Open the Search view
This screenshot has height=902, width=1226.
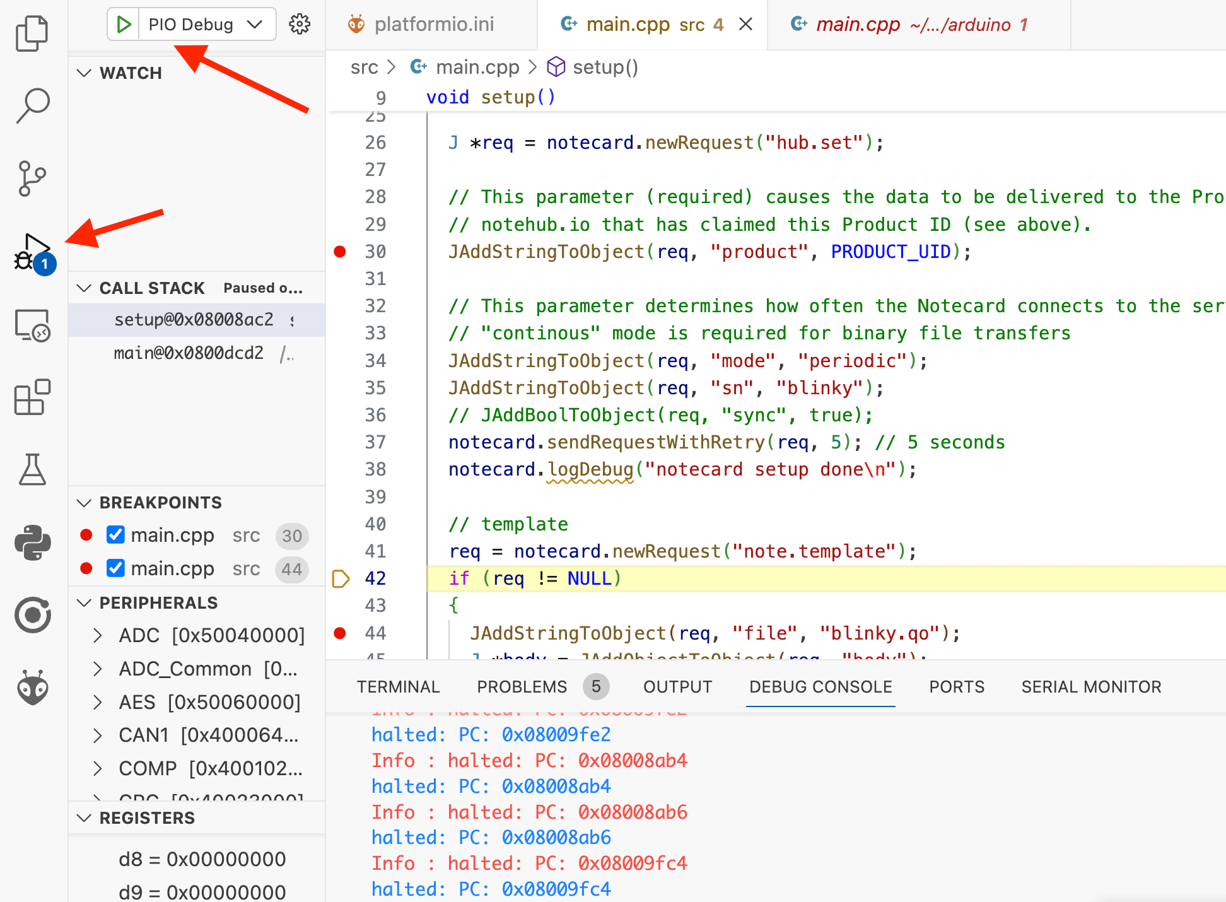point(32,105)
